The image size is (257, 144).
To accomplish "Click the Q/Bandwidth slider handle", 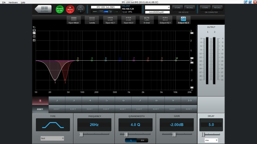I will [x=126, y=134].
